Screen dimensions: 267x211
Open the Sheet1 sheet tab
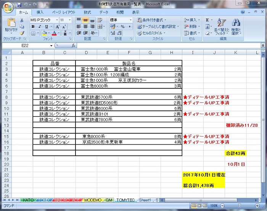[145, 200]
